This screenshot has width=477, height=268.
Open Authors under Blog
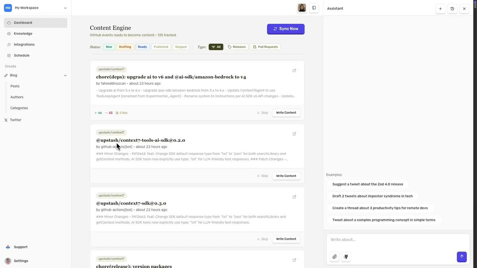pos(17,97)
